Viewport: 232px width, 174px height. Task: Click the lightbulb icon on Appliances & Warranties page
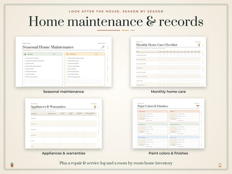pyautogui.click(x=95, y=107)
